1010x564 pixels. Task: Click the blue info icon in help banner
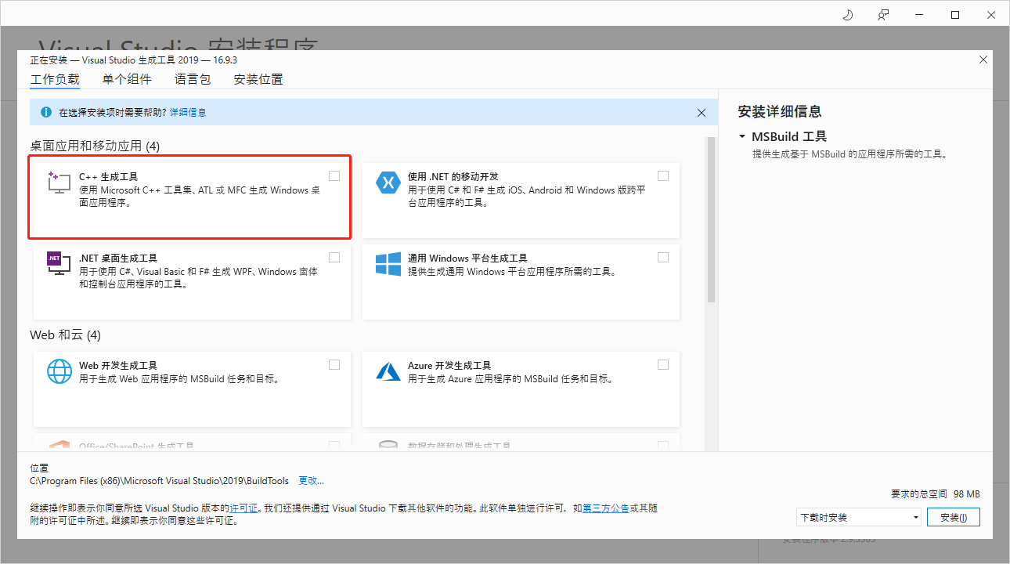pos(45,113)
